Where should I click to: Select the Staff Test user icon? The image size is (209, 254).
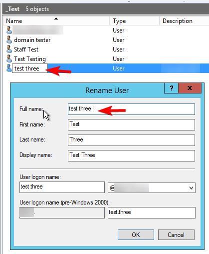(x=9, y=49)
